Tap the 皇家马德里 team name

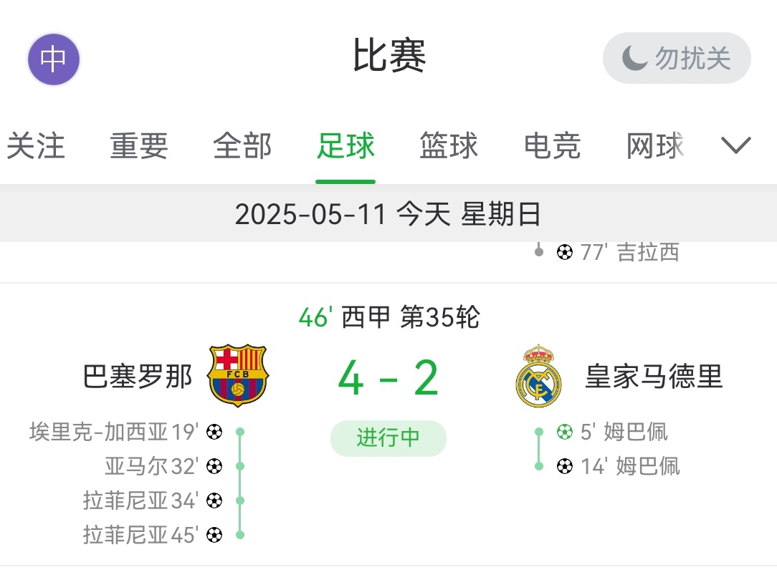tap(654, 377)
